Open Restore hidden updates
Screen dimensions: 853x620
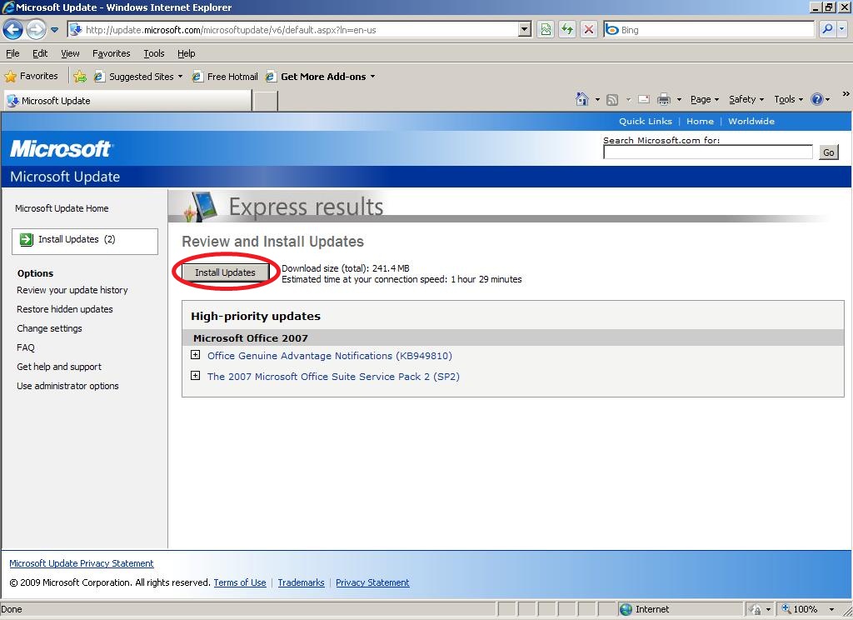65,309
